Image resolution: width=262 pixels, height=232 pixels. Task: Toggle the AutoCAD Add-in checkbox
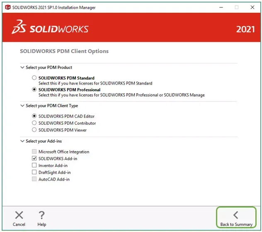coord(34,179)
